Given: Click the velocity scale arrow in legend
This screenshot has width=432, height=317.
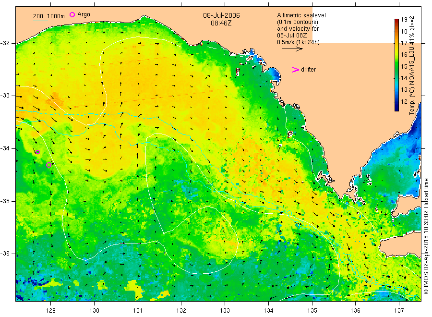Looking at the screenshot, I should pyautogui.click(x=292, y=49).
